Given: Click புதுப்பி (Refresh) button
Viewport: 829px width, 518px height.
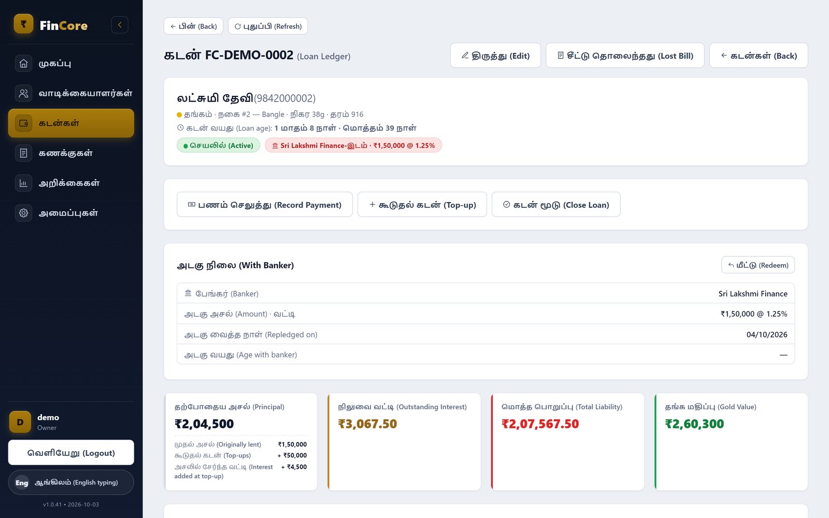Looking at the screenshot, I should 268,26.
